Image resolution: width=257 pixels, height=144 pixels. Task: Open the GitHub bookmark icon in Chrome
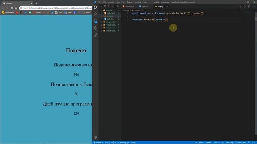click(21, 12)
